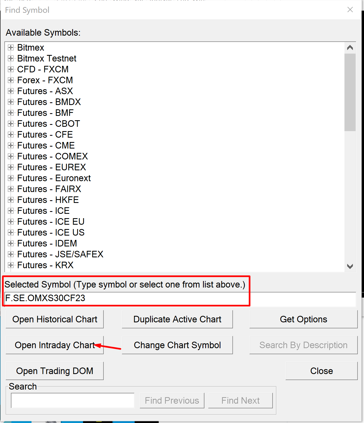Close the Find Symbol dialog via Close button

pos(321,371)
